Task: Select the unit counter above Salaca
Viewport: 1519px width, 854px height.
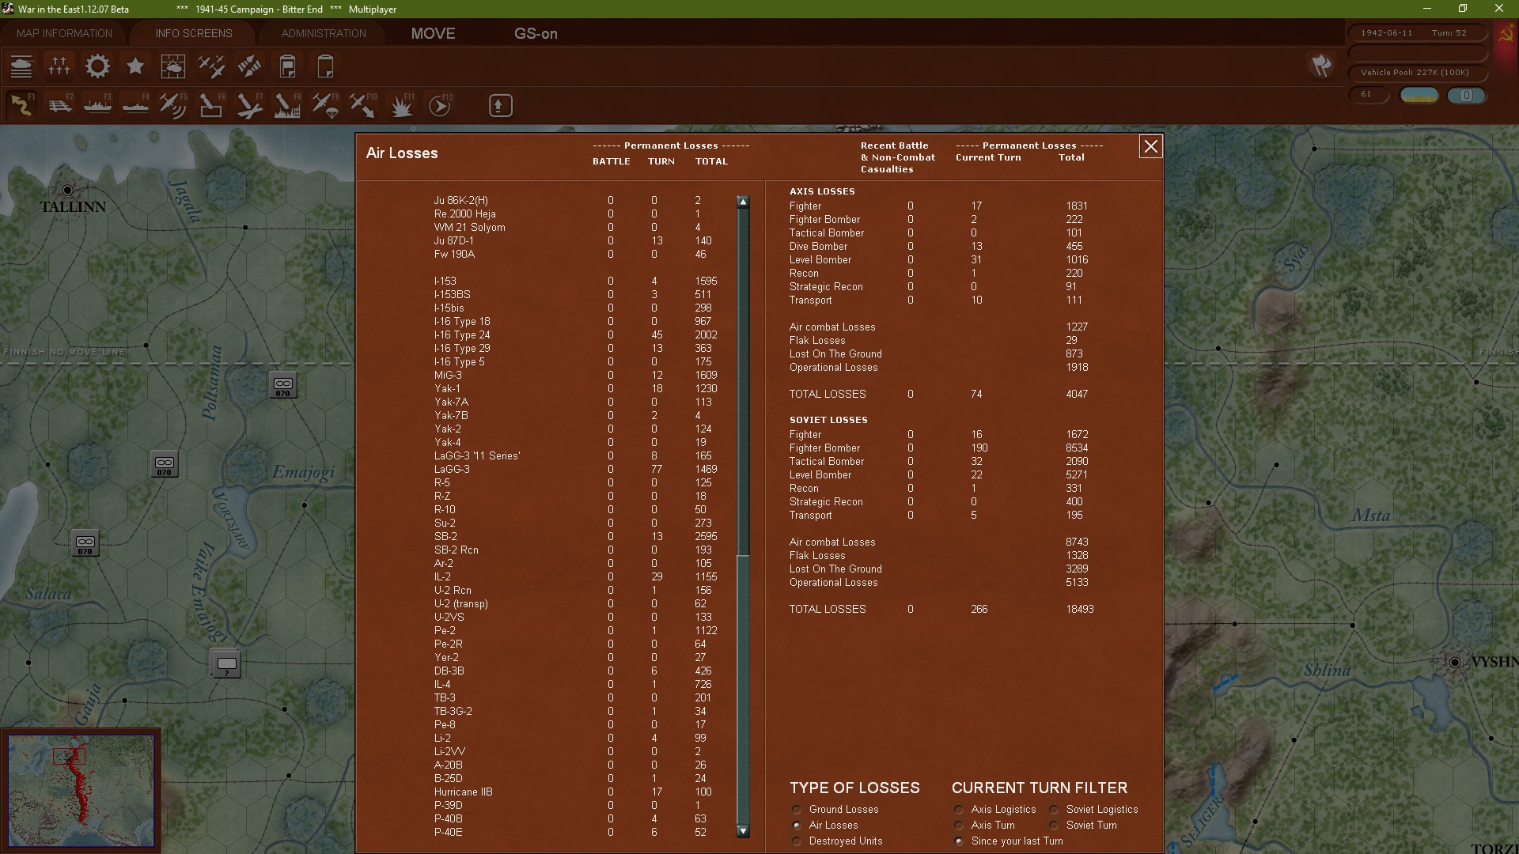Action: tap(85, 542)
